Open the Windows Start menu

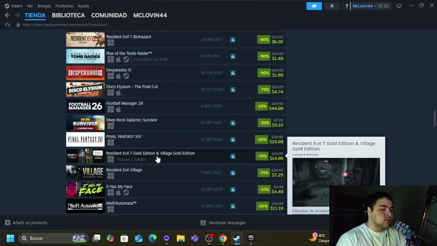(x=10, y=238)
